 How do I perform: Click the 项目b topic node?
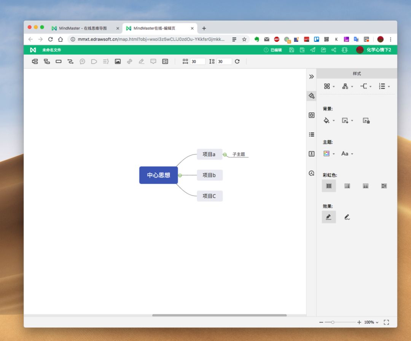click(x=210, y=175)
